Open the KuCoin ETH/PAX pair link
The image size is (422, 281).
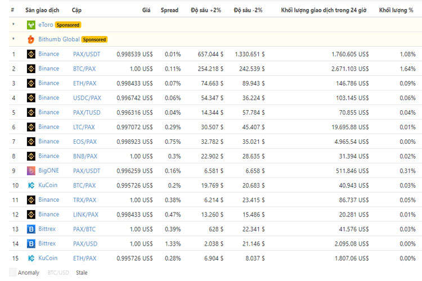coord(84,259)
